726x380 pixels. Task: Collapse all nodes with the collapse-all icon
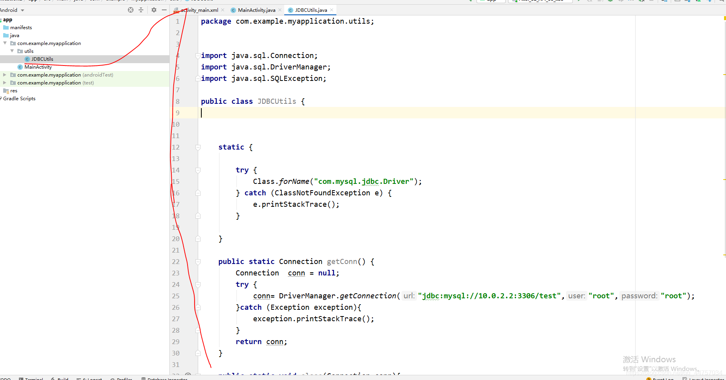click(x=141, y=10)
